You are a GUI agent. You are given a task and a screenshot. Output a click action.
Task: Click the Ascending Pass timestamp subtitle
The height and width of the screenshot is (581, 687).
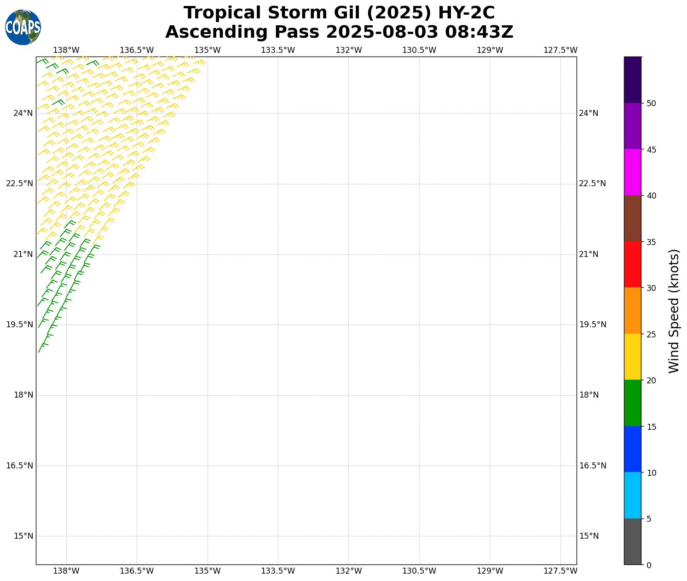[x=339, y=33]
